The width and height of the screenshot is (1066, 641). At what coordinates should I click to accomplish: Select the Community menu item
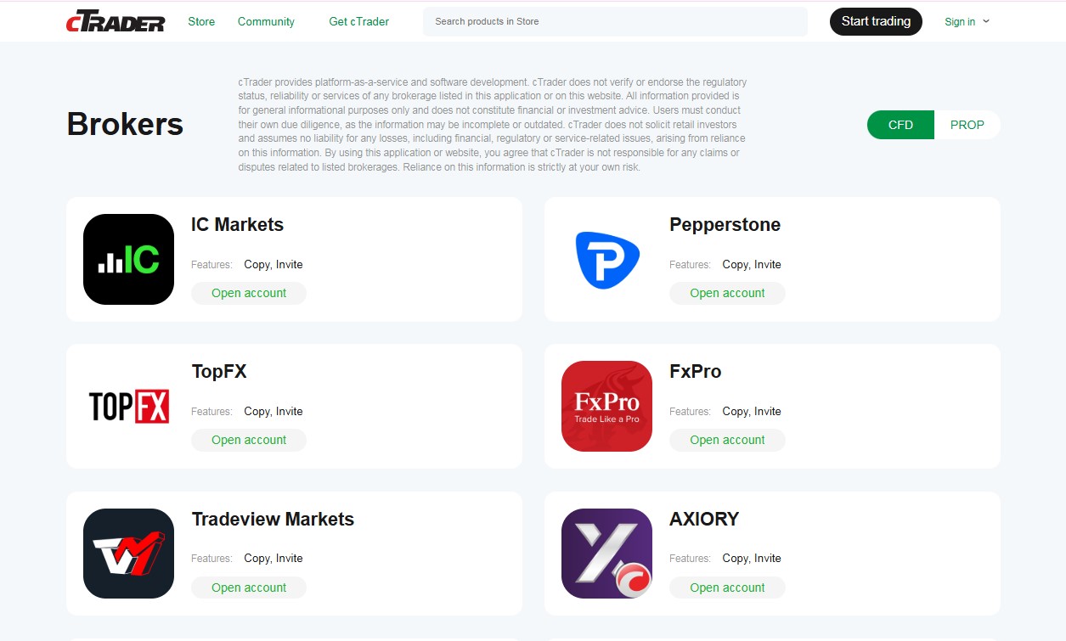pos(266,21)
